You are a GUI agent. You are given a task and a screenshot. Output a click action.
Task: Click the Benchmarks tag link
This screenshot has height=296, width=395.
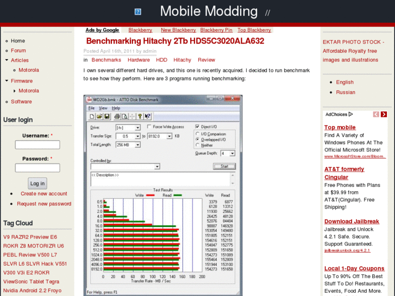pos(106,60)
